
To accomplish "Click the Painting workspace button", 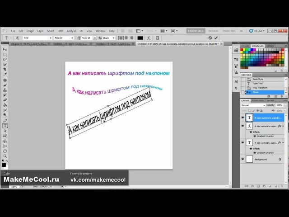I will 229,31.
